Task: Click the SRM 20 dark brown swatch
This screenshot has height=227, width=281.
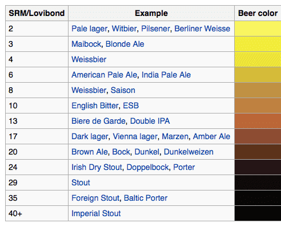Action: click(x=258, y=152)
